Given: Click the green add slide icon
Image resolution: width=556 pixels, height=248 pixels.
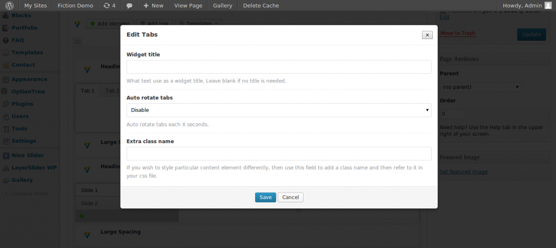Looking at the screenshot, I should 81,216.
